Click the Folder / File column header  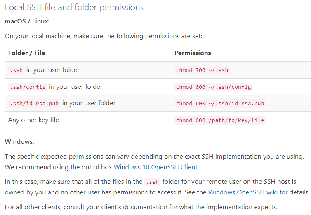coord(26,53)
